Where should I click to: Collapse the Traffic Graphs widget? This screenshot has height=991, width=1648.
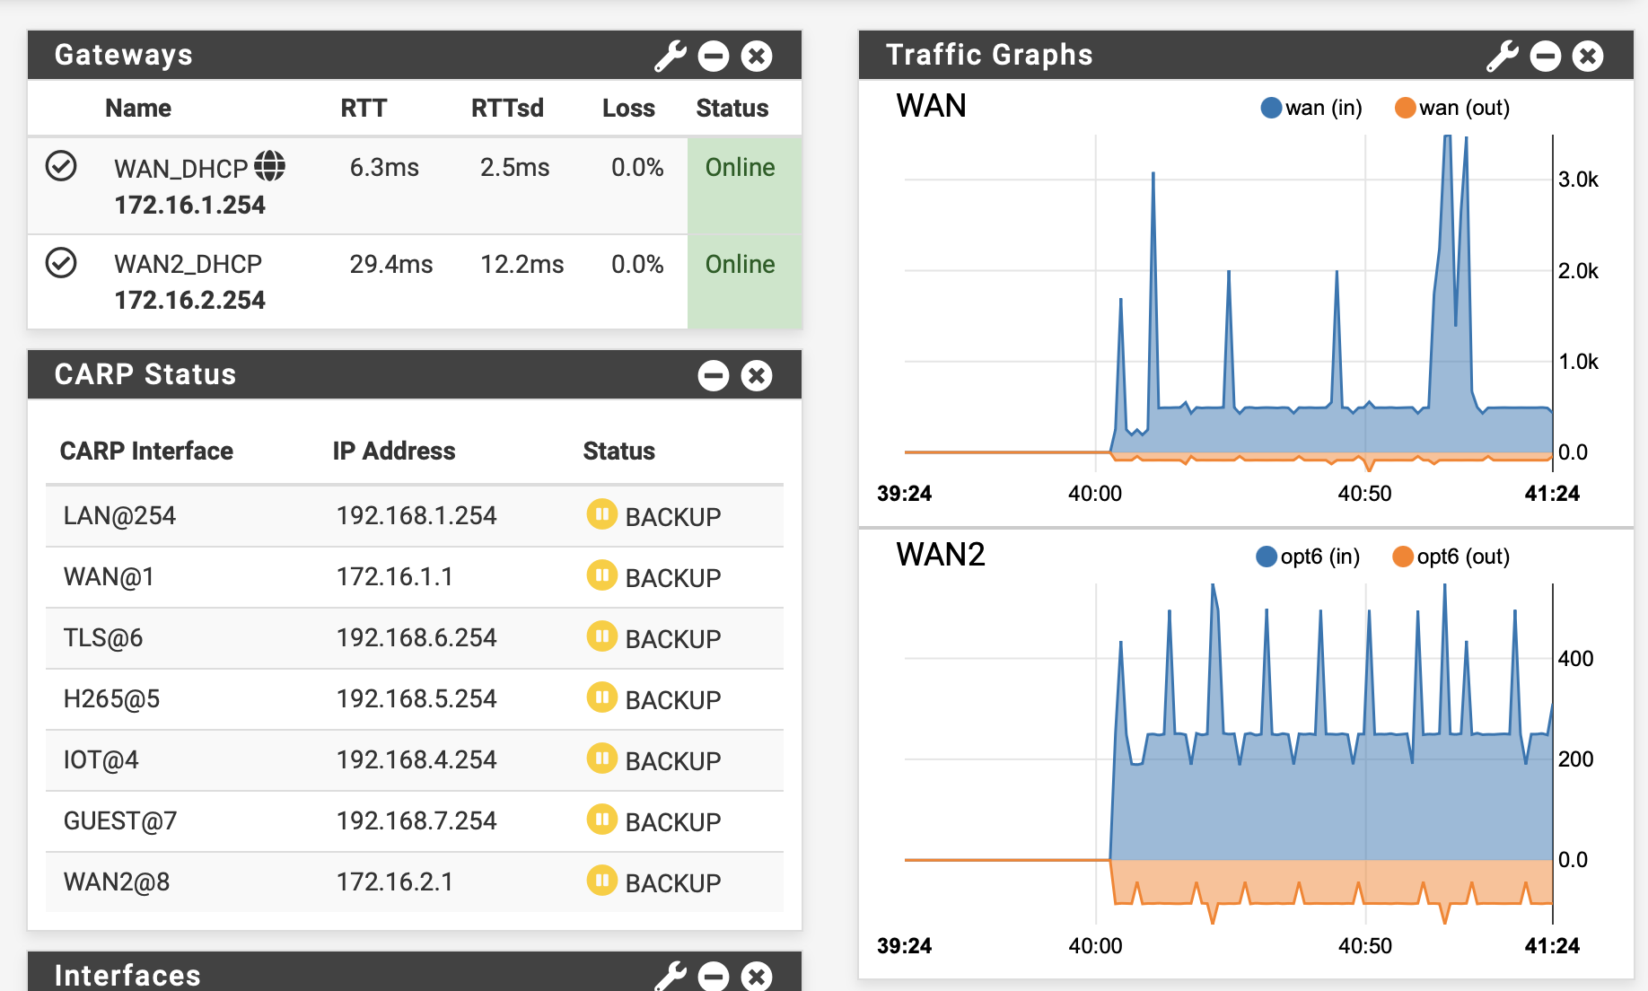(1546, 55)
